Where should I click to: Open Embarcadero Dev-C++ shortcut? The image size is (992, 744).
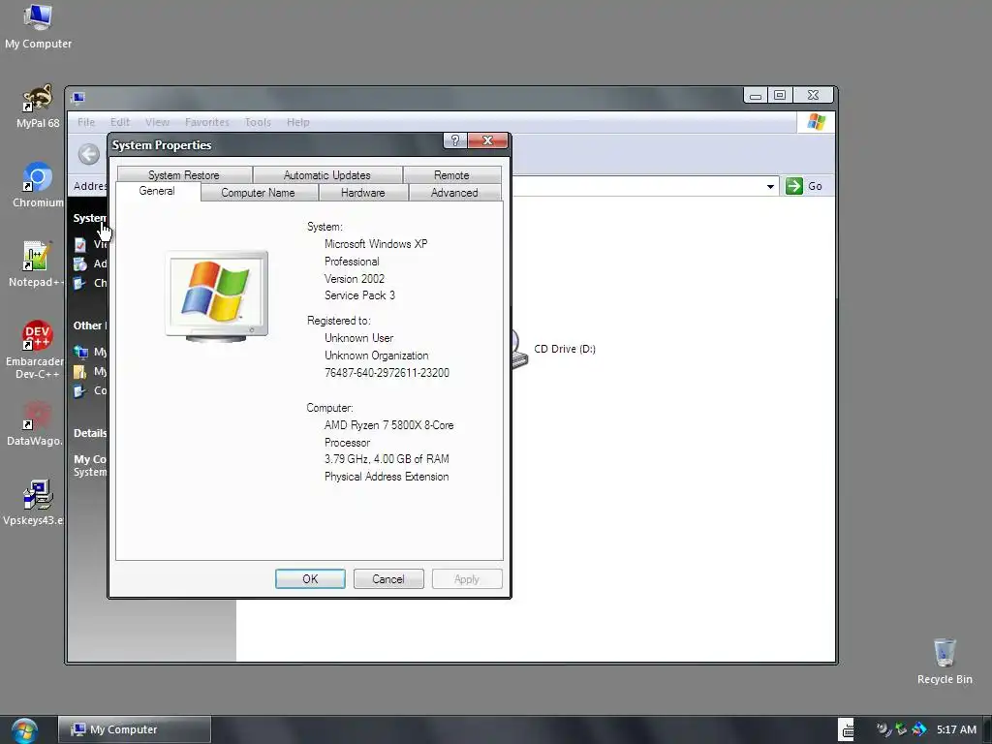click(36, 349)
